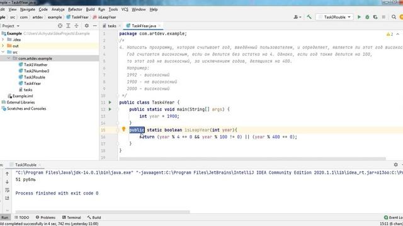
Task: Open the Event Log in the status bar
Action: point(393,218)
